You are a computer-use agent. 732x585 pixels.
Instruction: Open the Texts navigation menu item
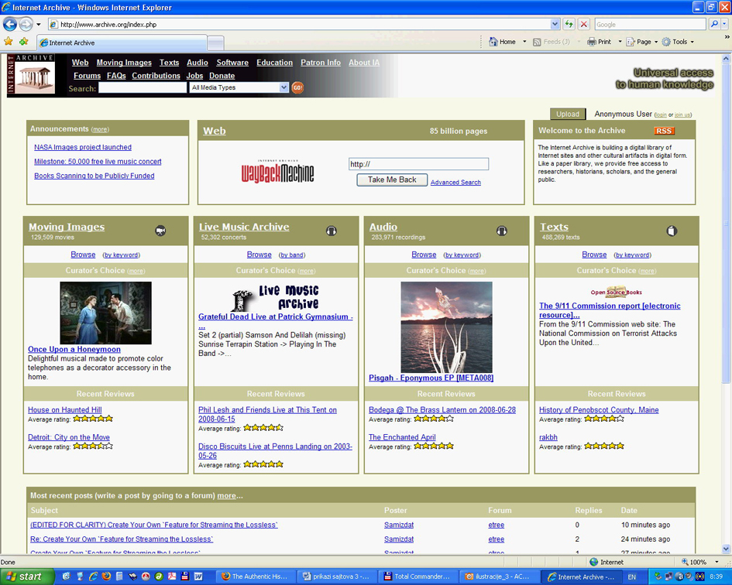click(169, 63)
